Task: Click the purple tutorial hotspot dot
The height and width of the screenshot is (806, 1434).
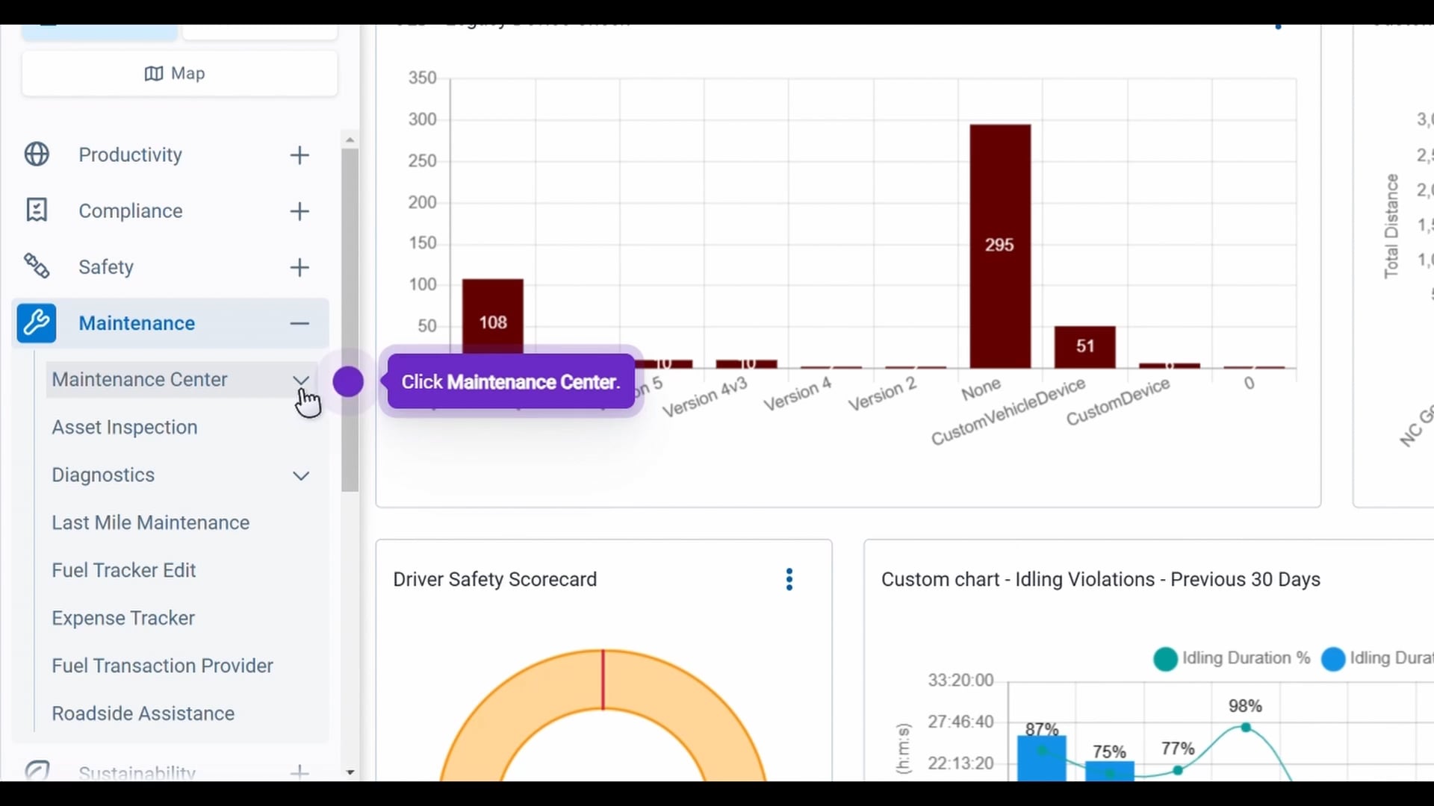Action: pos(348,382)
